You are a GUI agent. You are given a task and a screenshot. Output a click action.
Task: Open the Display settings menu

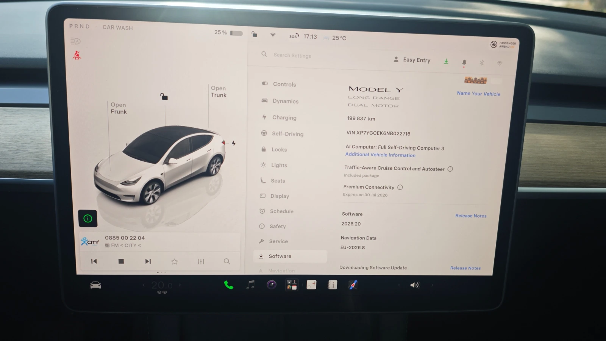click(x=274, y=196)
